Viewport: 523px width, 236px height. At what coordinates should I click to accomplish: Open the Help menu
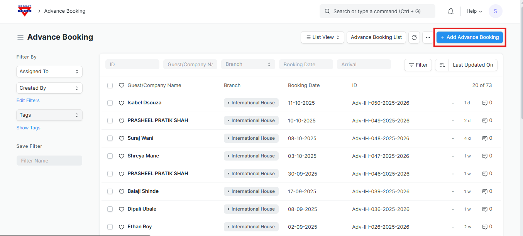(474, 11)
